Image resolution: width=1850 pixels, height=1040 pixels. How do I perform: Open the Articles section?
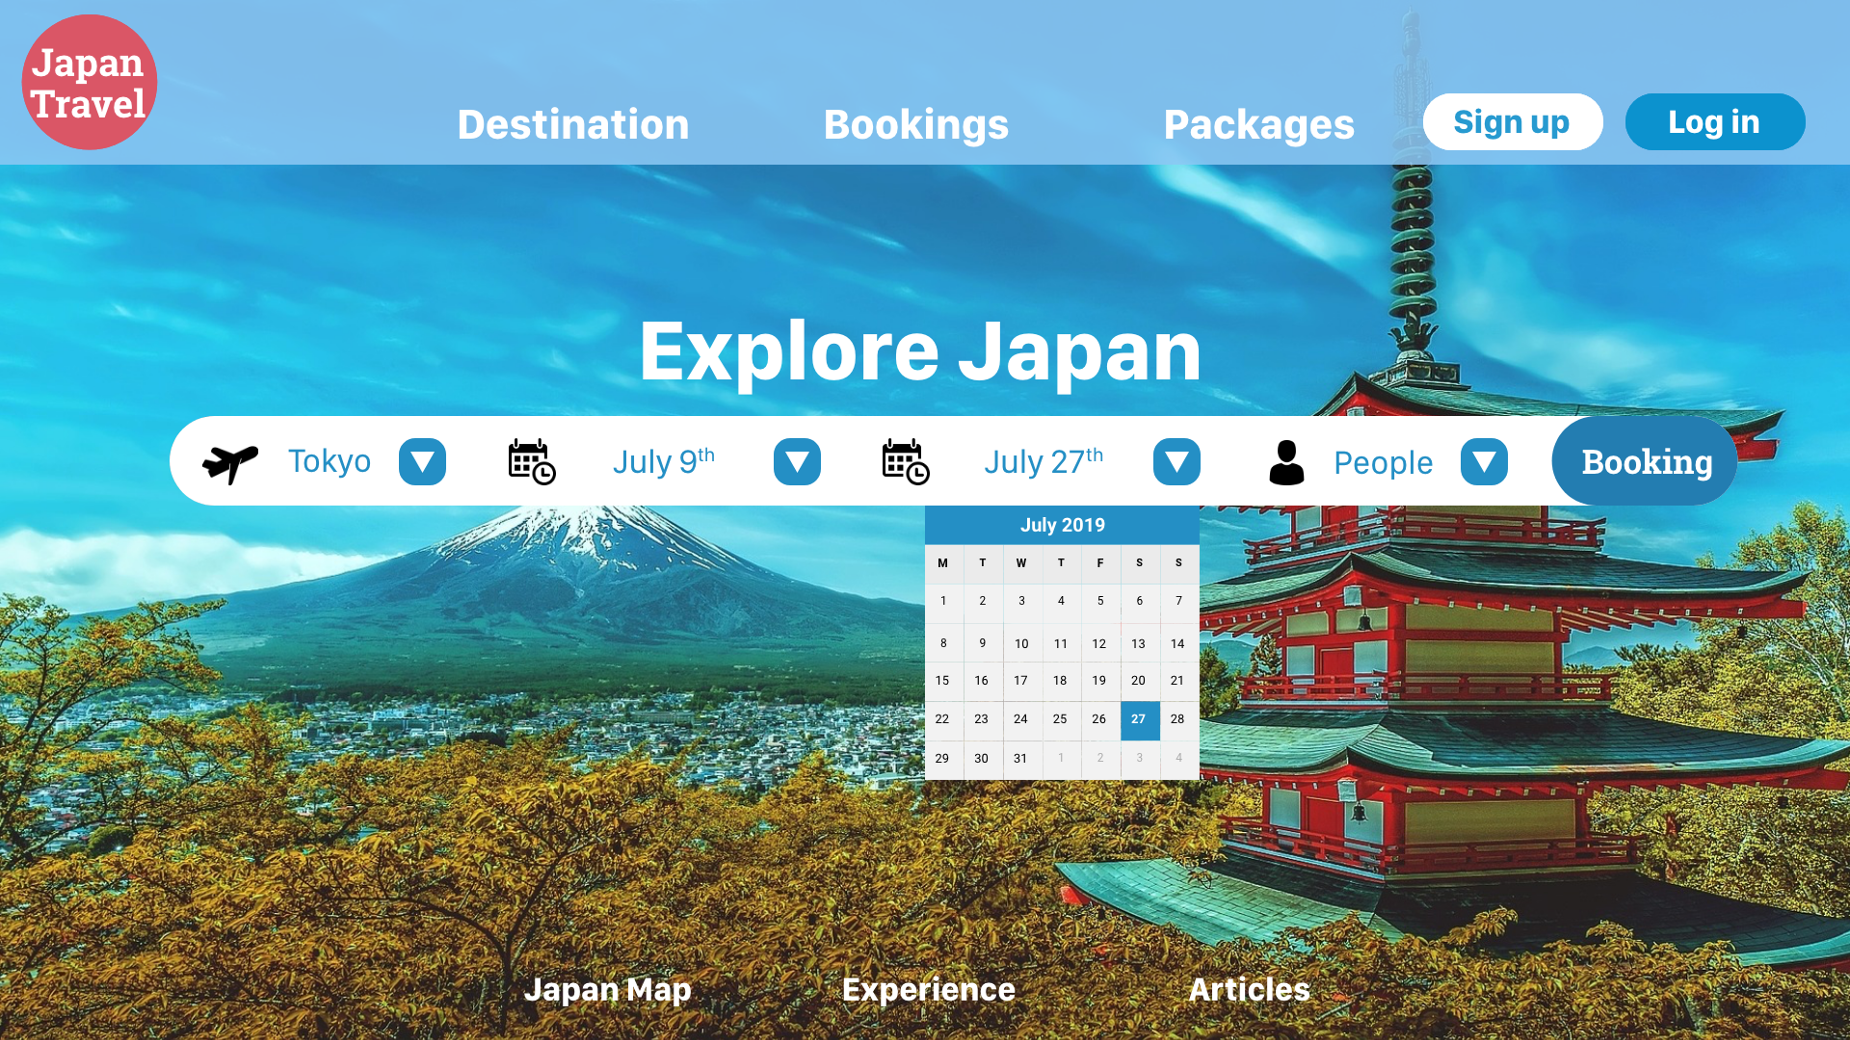tap(1249, 990)
